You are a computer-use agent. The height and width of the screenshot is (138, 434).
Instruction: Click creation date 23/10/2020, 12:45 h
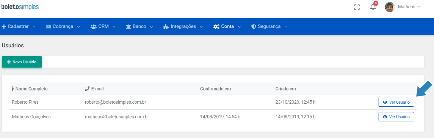[x=296, y=102]
